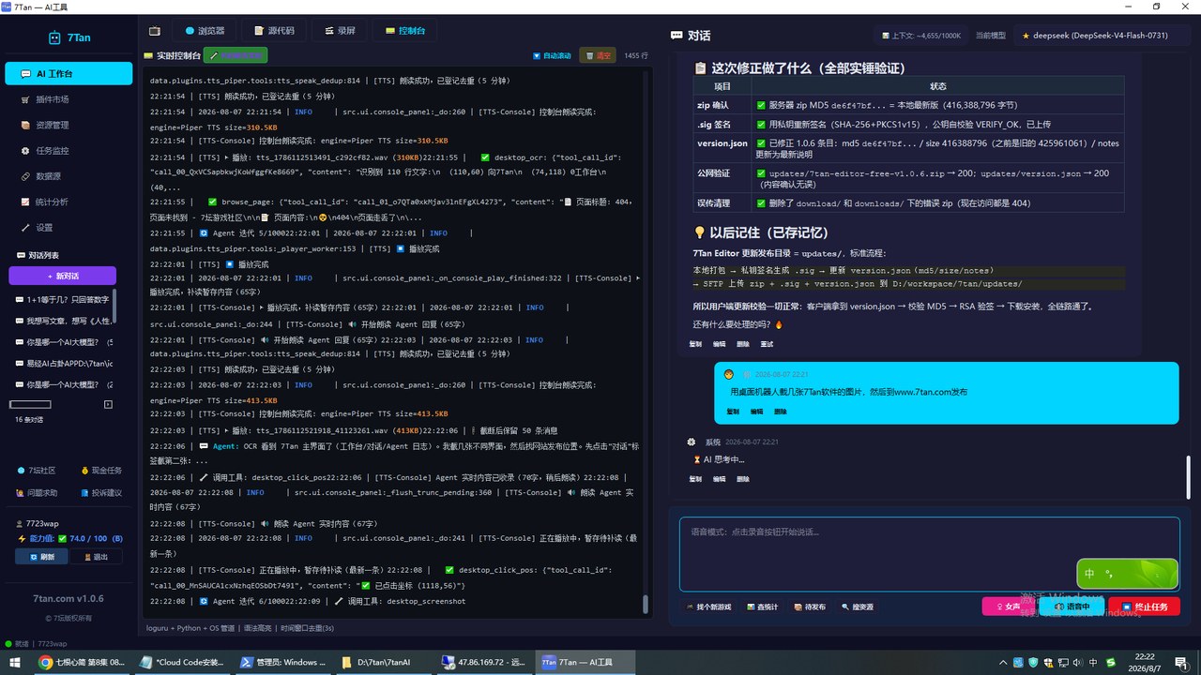Open the 问题求助 link
The image size is (1201, 675).
click(37, 492)
